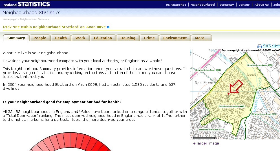Click the Spa Farm label on map

pyautogui.click(x=204, y=83)
